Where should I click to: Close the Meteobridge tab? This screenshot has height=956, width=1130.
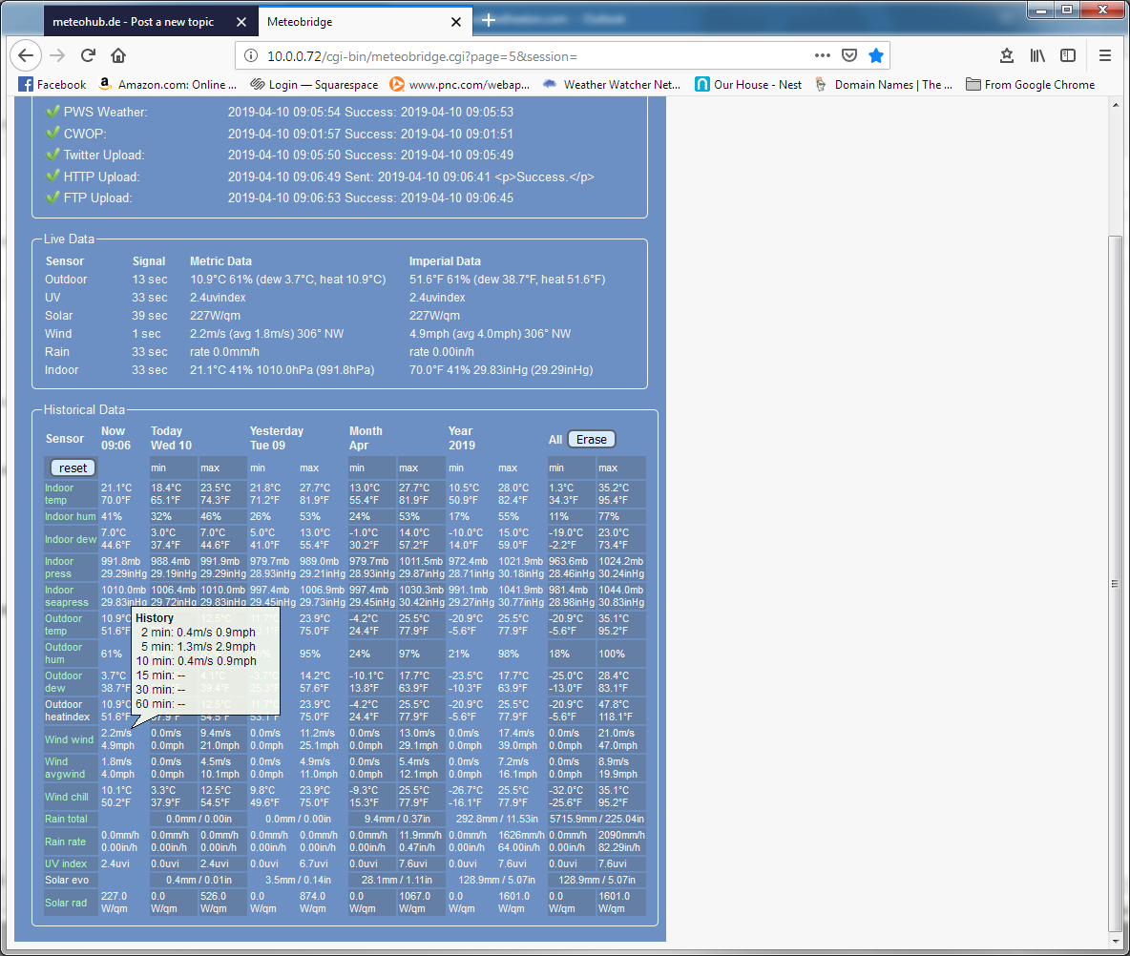tap(457, 21)
